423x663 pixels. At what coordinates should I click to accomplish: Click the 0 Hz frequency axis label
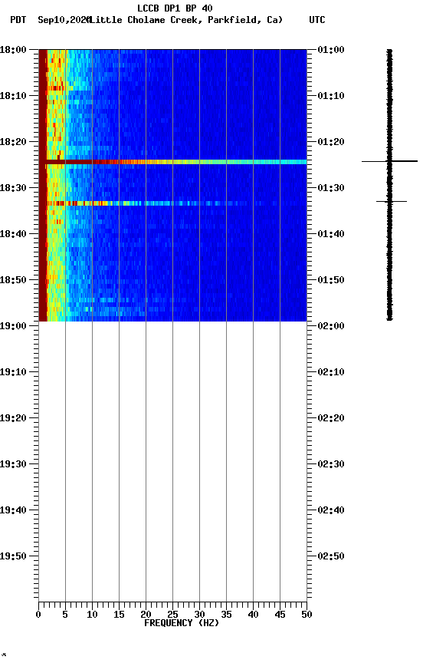pos(38,615)
